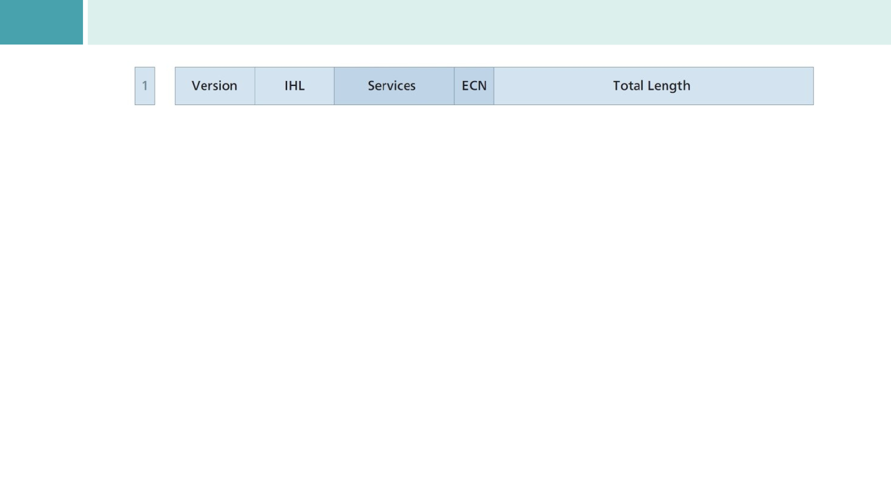Select the "Total Length" text
The image size is (891, 501).
(x=652, y=86)
